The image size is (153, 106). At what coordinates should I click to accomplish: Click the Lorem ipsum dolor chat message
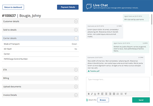[x=105, y=31]
